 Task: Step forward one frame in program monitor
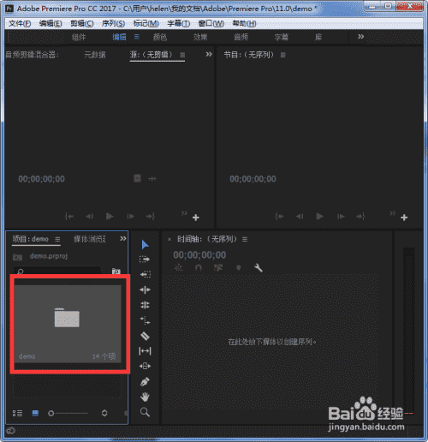(341, 217)
